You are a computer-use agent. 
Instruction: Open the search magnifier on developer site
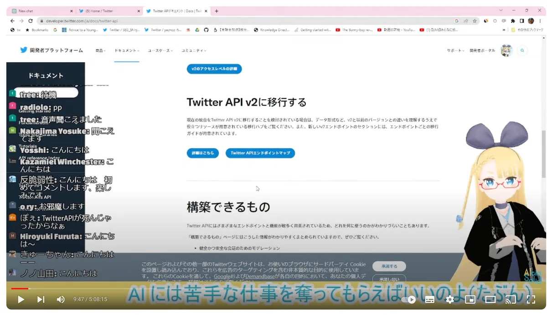coord(522,51)
